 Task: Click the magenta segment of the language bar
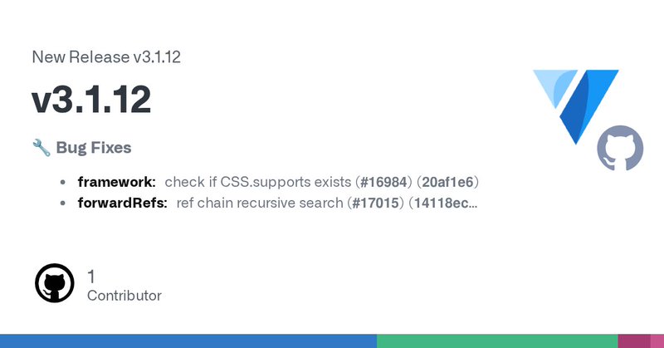point(634,341)
